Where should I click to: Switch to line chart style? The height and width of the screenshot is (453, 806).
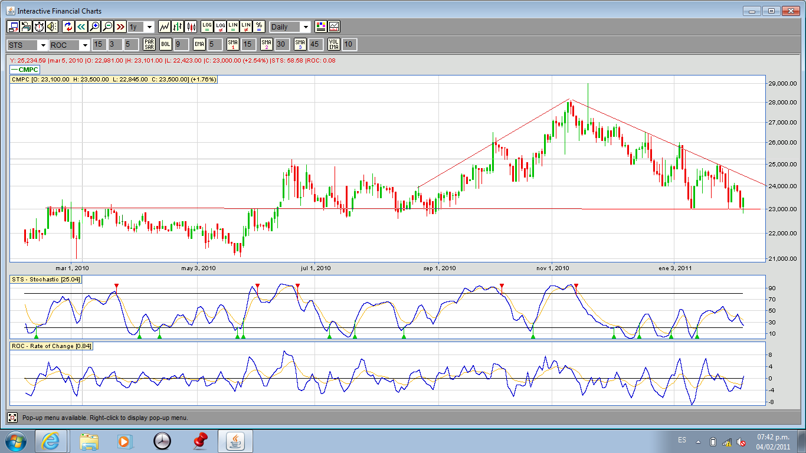click(x=165, y=27)
